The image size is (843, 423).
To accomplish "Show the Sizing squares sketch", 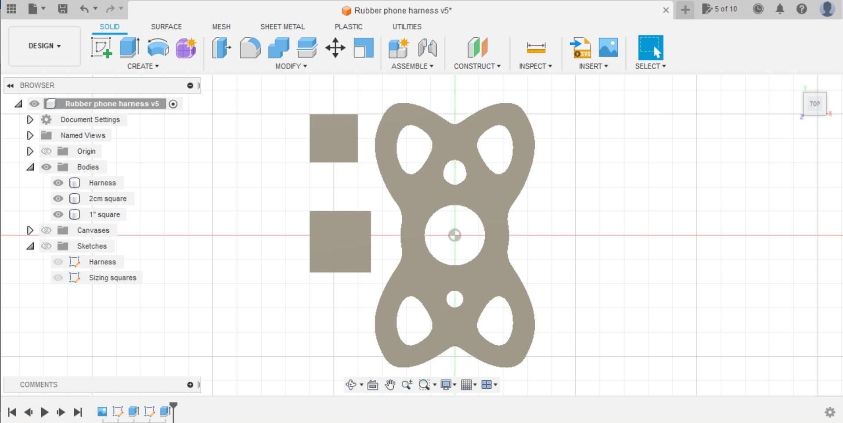I will (58, 278).
